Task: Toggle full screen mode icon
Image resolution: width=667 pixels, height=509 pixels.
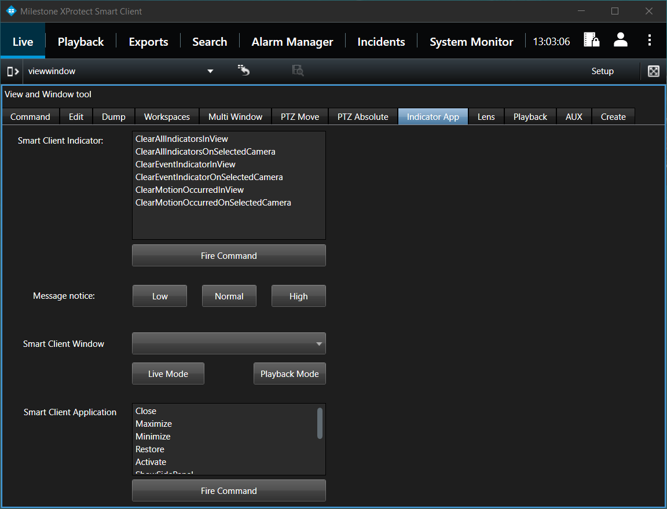Action: click(653, 71)
